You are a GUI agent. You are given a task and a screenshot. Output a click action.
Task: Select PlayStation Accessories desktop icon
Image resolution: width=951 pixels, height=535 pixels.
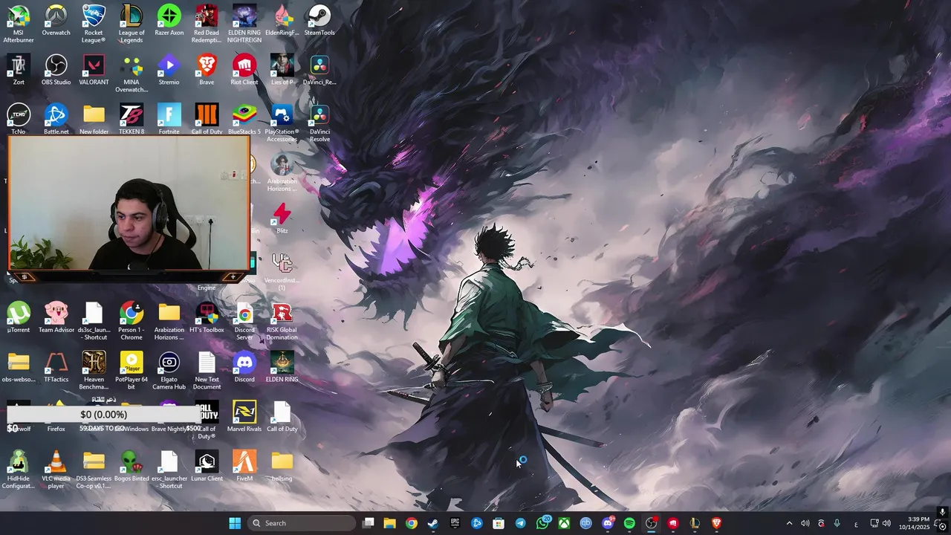[282, 123]
